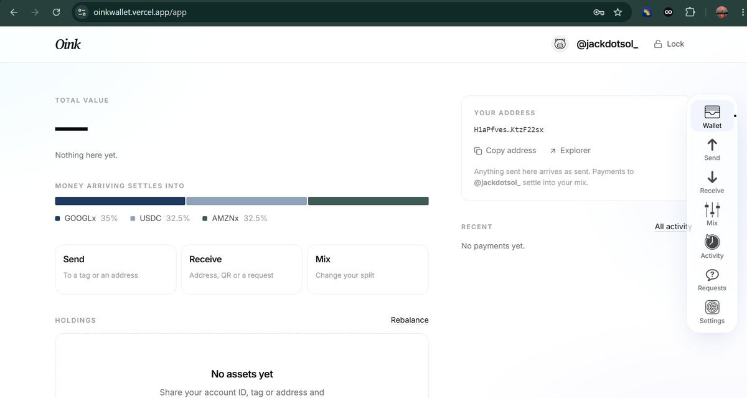The image size is (747, 398).
Task: Click the USDC gray-blue bar segment
Action: coord(247,201)
